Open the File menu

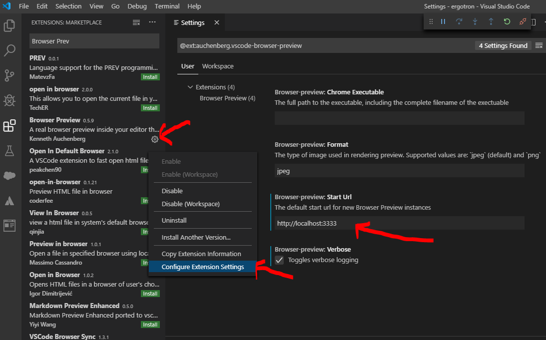point(23,6)
